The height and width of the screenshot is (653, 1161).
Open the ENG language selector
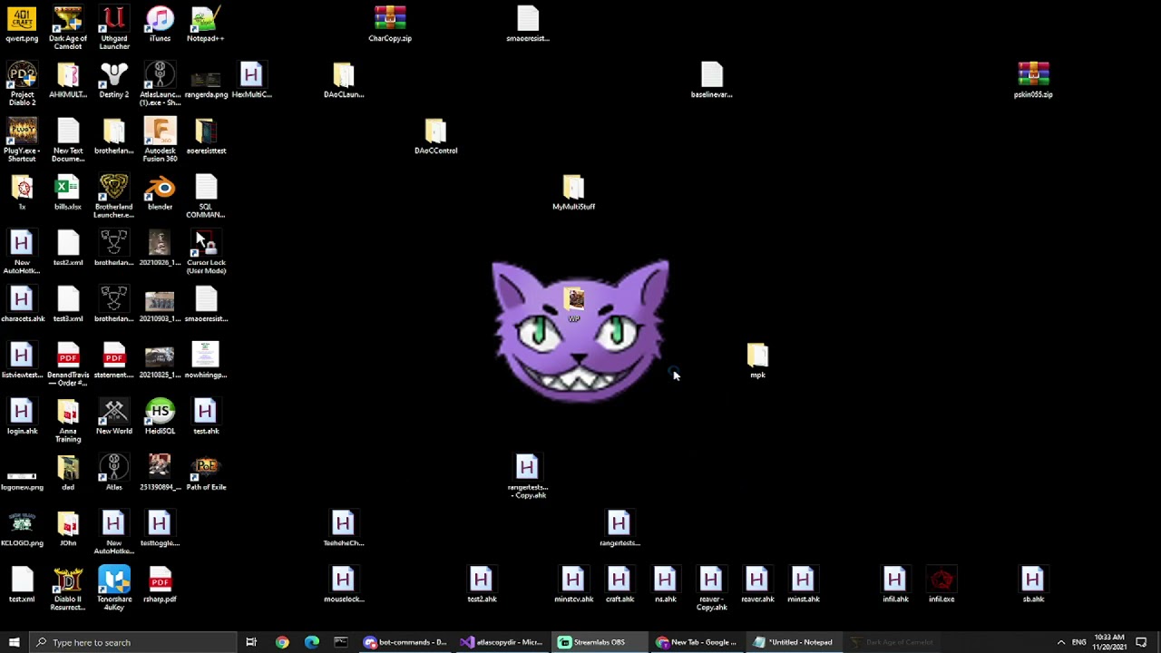click(1079, 642)
